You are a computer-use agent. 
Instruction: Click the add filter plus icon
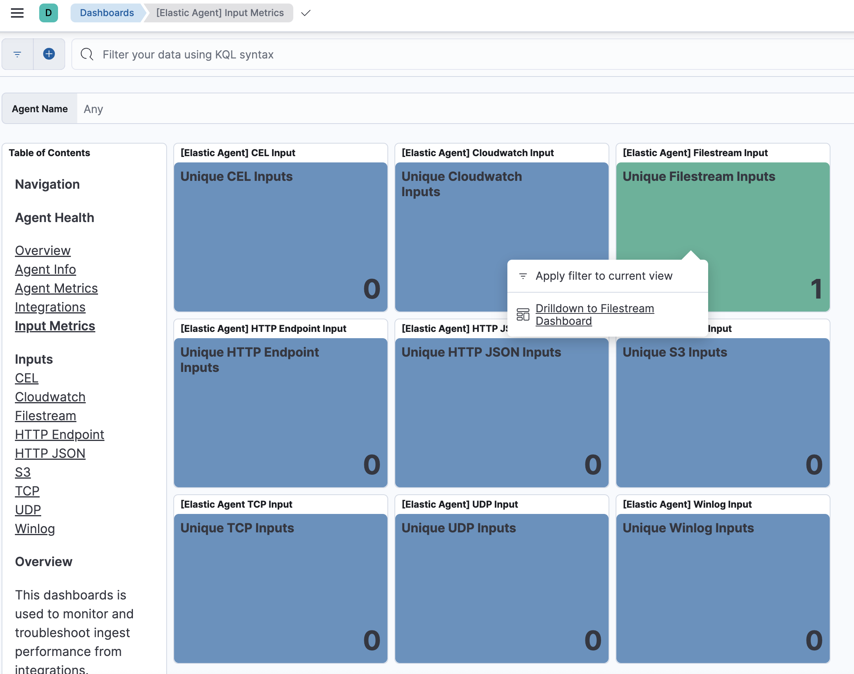pyautogui.click(x=49, y=54)
